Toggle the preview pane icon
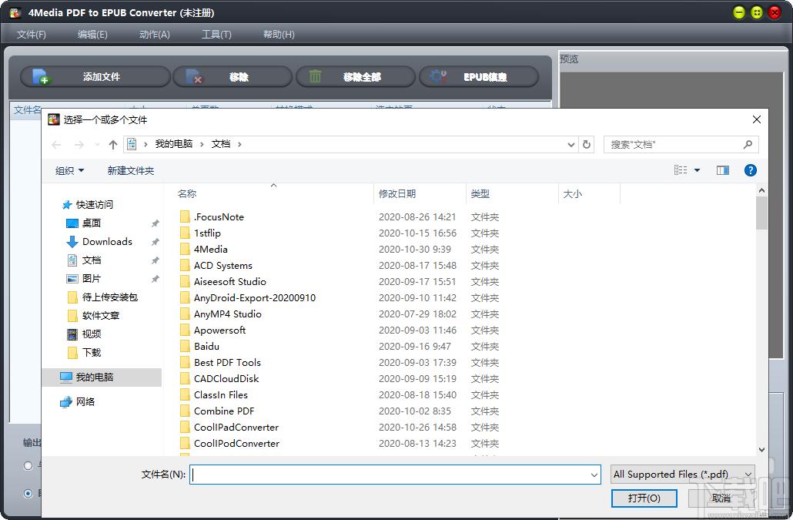793x520 pixels. click(x=723, y=170)
